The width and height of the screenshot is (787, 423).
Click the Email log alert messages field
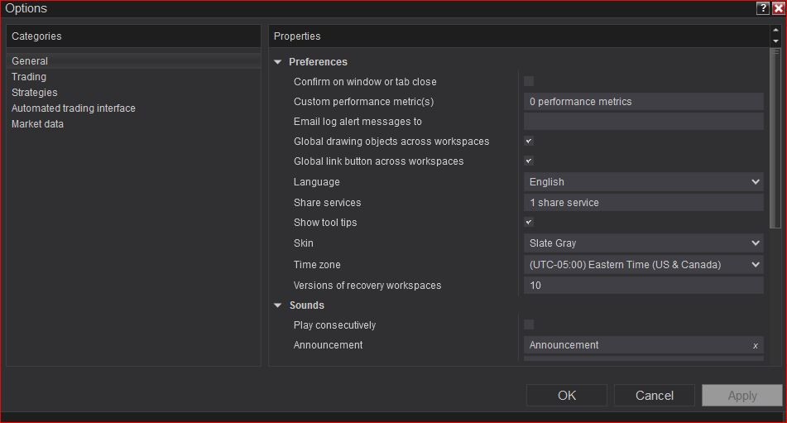[x=643, y=122]
